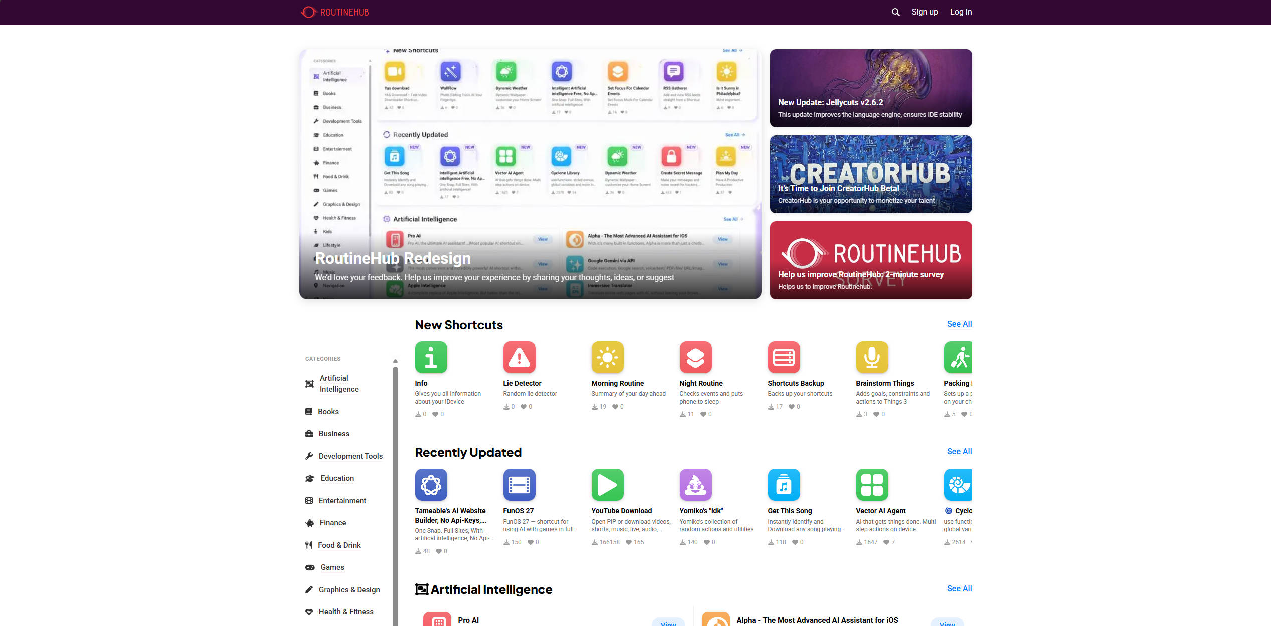Click the Morning Routine sun icon

pos(608,357)
